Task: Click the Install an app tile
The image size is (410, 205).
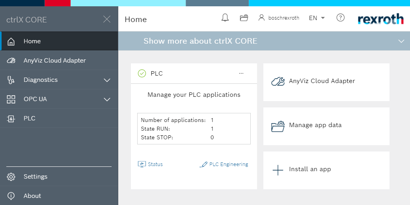Action: pyautogui.click(x=326, y=170)
